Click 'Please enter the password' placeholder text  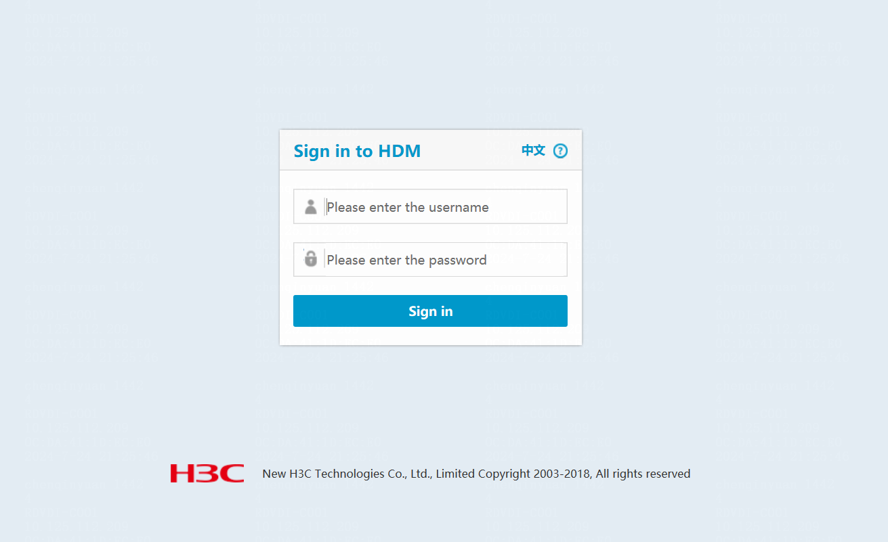click(406, 260)
